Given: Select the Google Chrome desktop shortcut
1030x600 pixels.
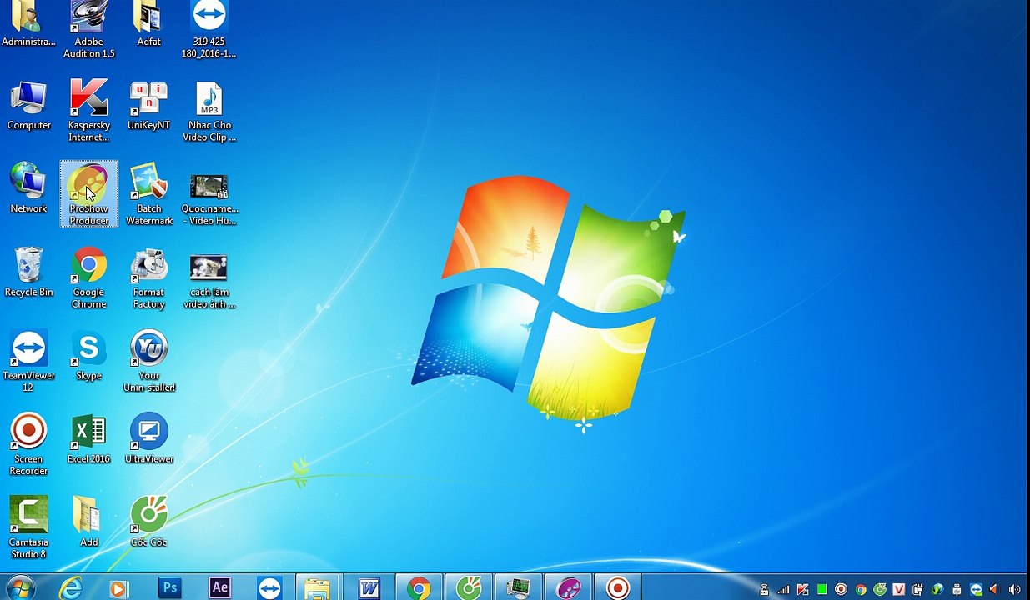Looking at the screenshot, I should (88, 278).
